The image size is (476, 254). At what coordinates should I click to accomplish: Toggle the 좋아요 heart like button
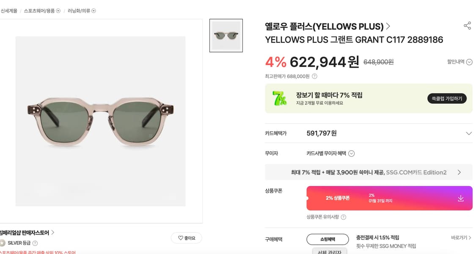coord(187,238)
